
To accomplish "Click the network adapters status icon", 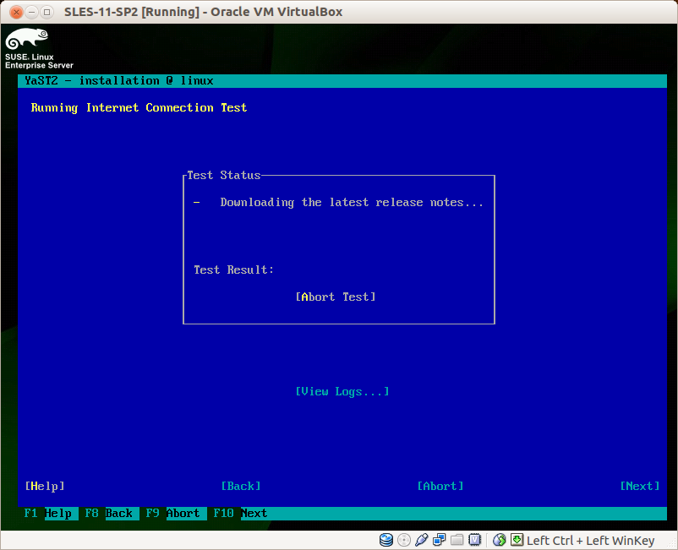I will point(440,540).
